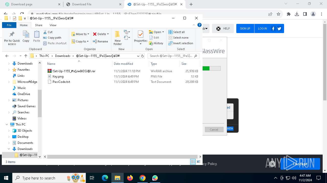
Task: Collapse the ribbon chevron
Action: tap(194, 25)
